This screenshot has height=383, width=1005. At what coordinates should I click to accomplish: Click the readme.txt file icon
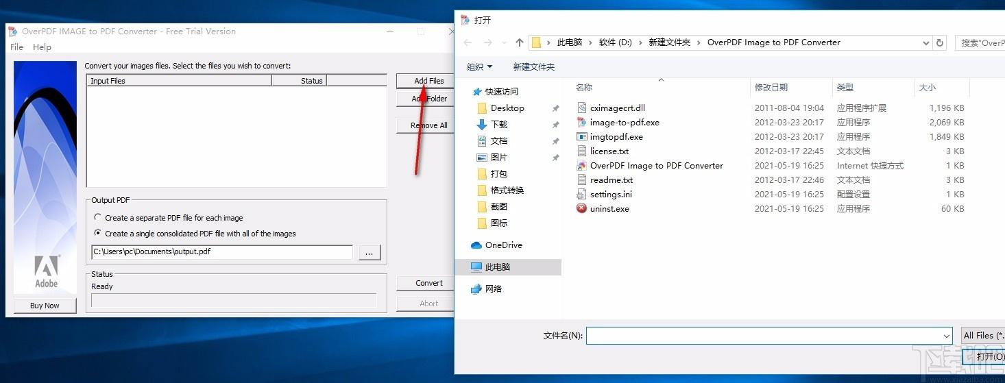(582, 180)
